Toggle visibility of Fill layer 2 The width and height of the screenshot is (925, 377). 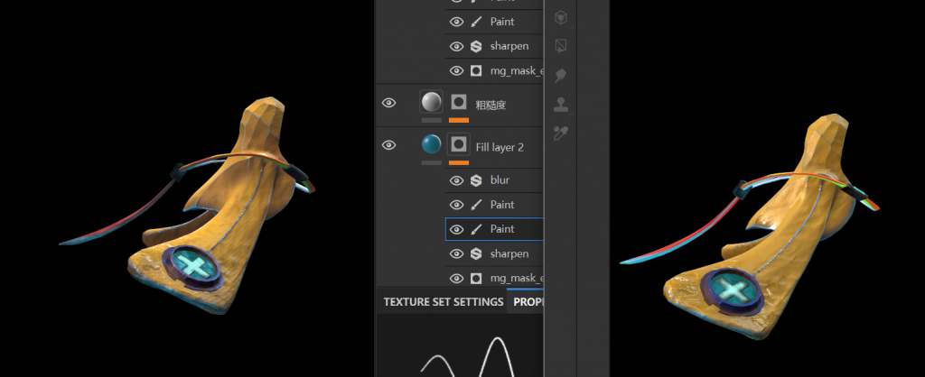[389, 145]
